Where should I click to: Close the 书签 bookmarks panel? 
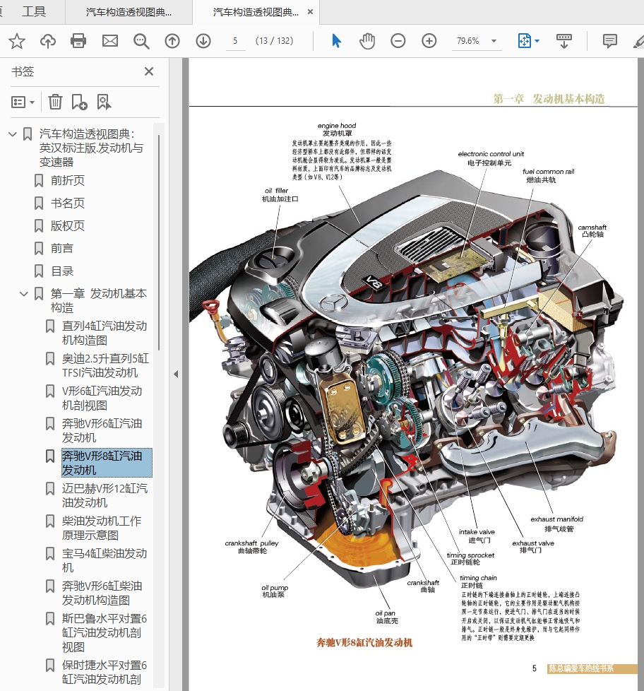pos(149,71)
